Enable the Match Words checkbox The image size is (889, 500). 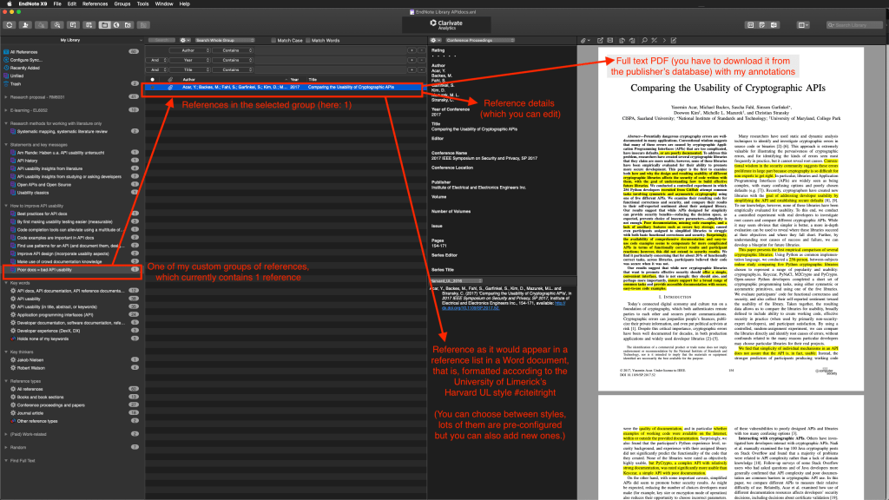308,40
